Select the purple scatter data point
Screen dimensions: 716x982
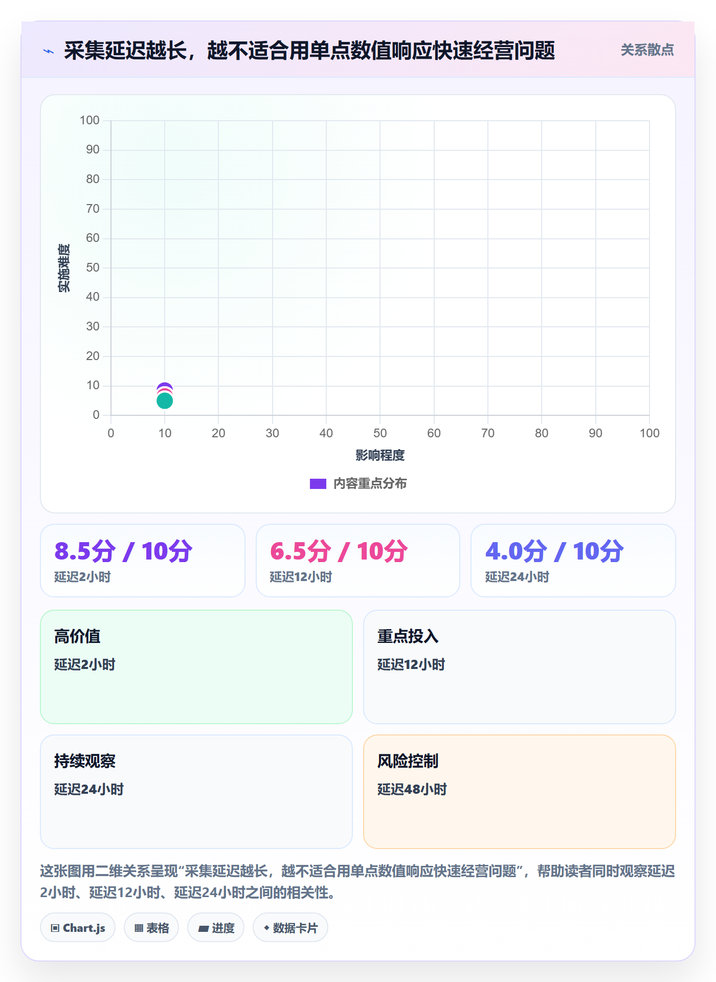coord(165,387)
